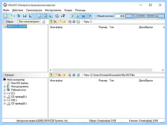Click status text Образ: 0 файла(ов), 0 KB
Image resolution: width=167 pixels, height=125 pixels.
tap(102, 121)
